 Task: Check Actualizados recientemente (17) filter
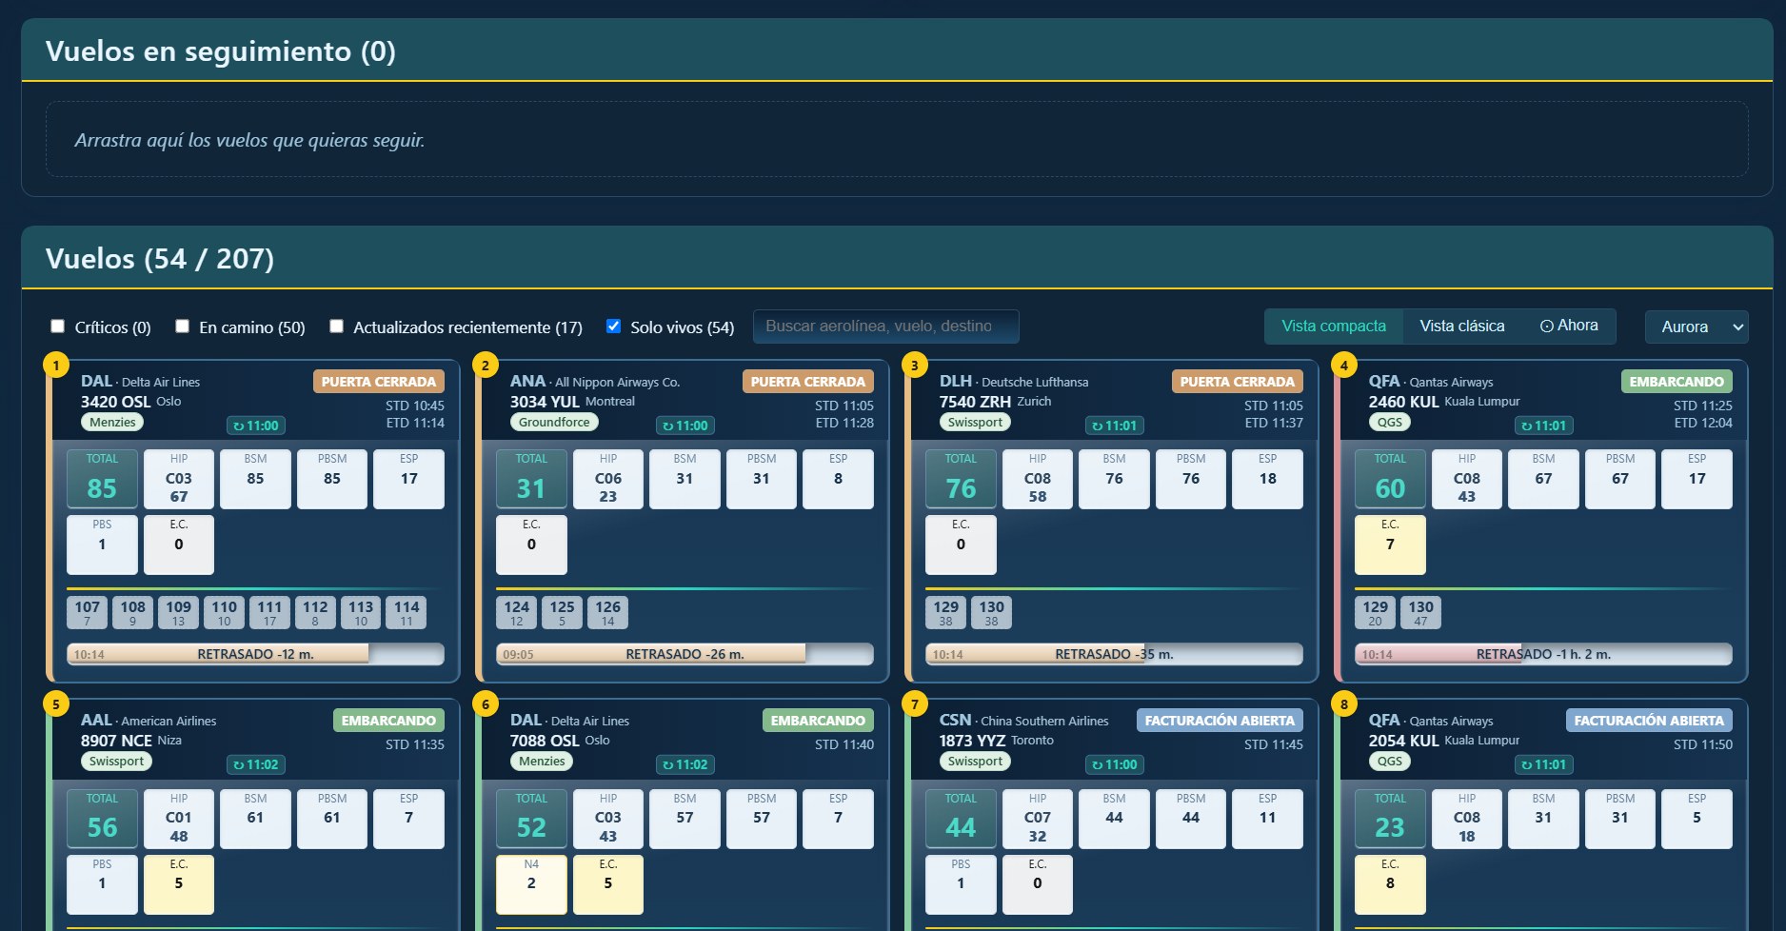pyautogui.click(x=336, y=327)
